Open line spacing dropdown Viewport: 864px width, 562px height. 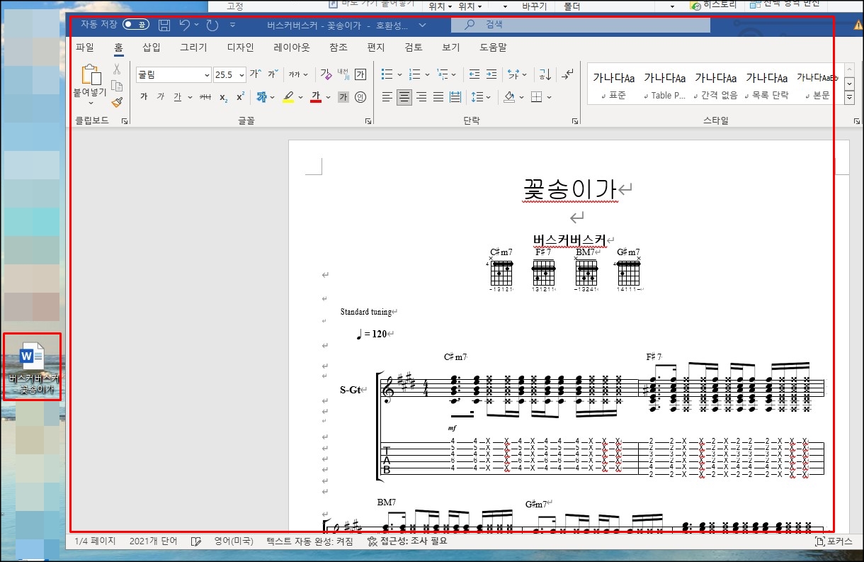point(481,97)
